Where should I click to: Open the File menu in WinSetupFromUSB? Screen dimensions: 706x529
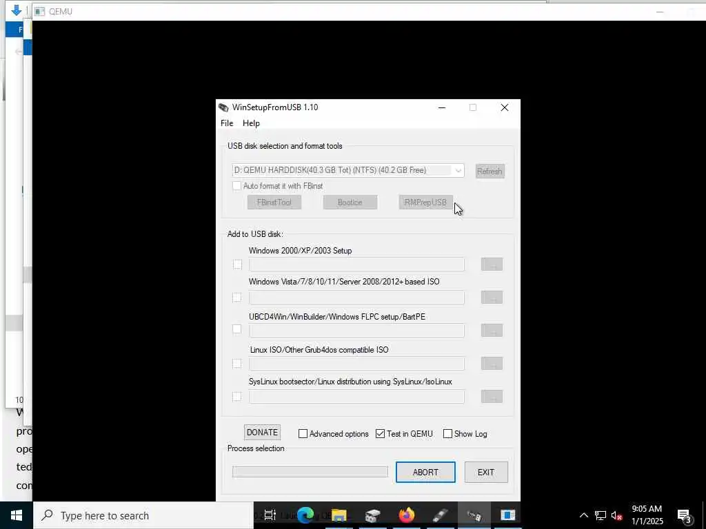[226, 123]
